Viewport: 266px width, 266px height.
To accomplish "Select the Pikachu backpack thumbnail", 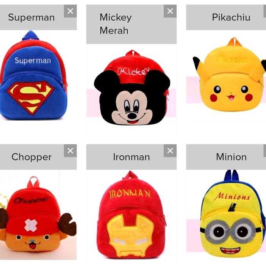I will (230, 74).
